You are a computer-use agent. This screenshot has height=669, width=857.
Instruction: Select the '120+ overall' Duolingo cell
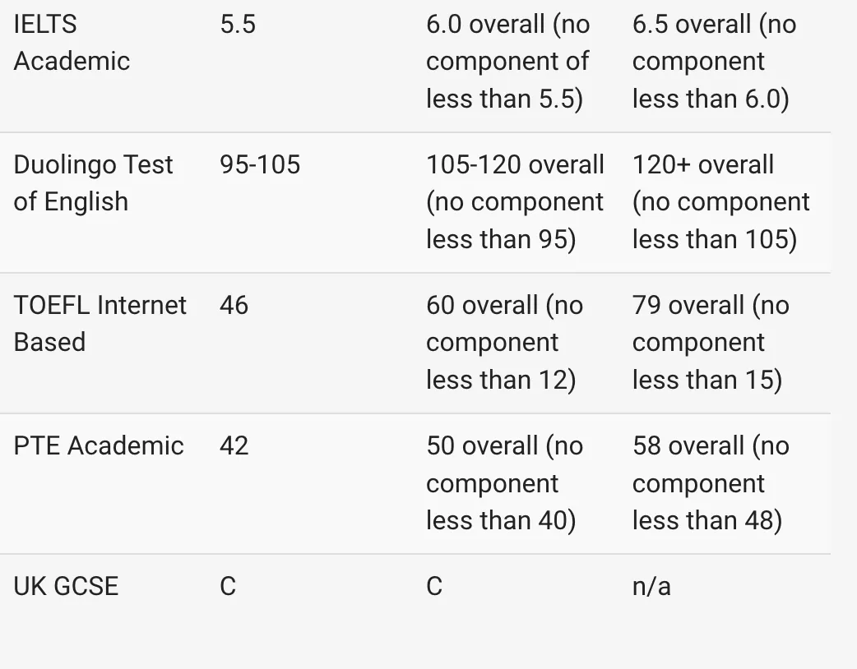pyautogui.click(x=720, y=201)
